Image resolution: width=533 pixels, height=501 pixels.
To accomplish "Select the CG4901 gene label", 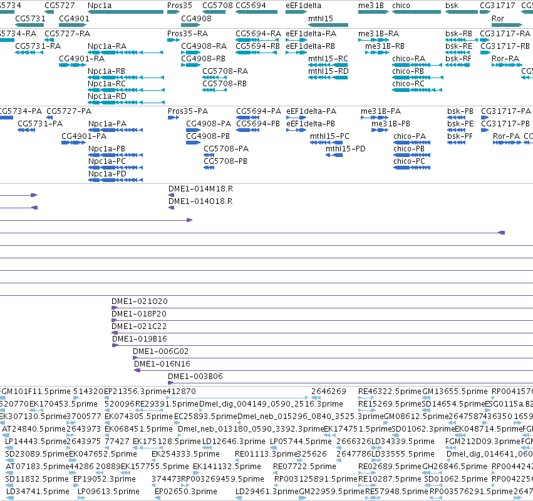I will tap(74, 18).
